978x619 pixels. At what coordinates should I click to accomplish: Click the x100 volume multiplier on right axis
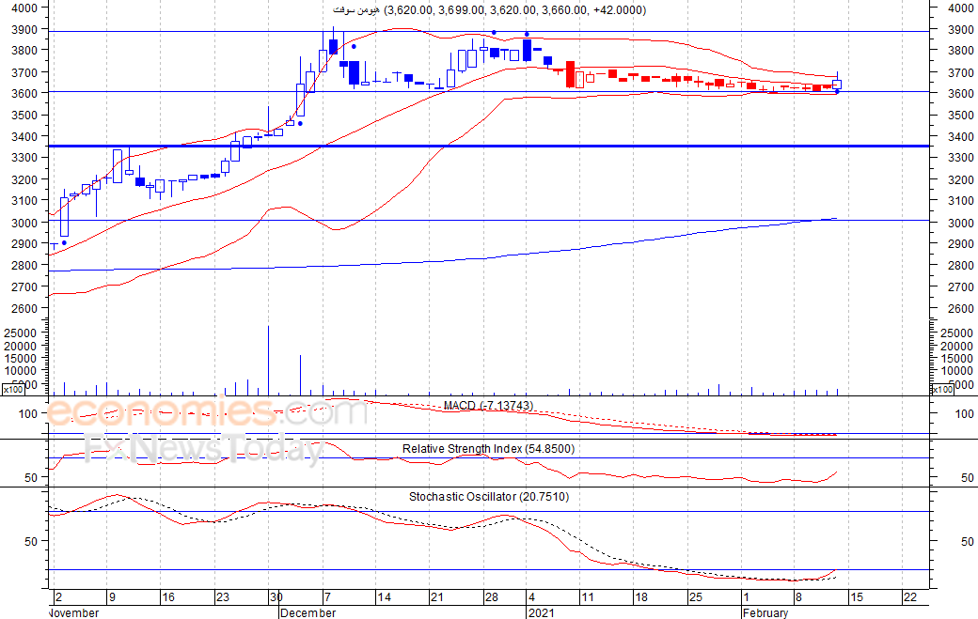coord(942,390)
